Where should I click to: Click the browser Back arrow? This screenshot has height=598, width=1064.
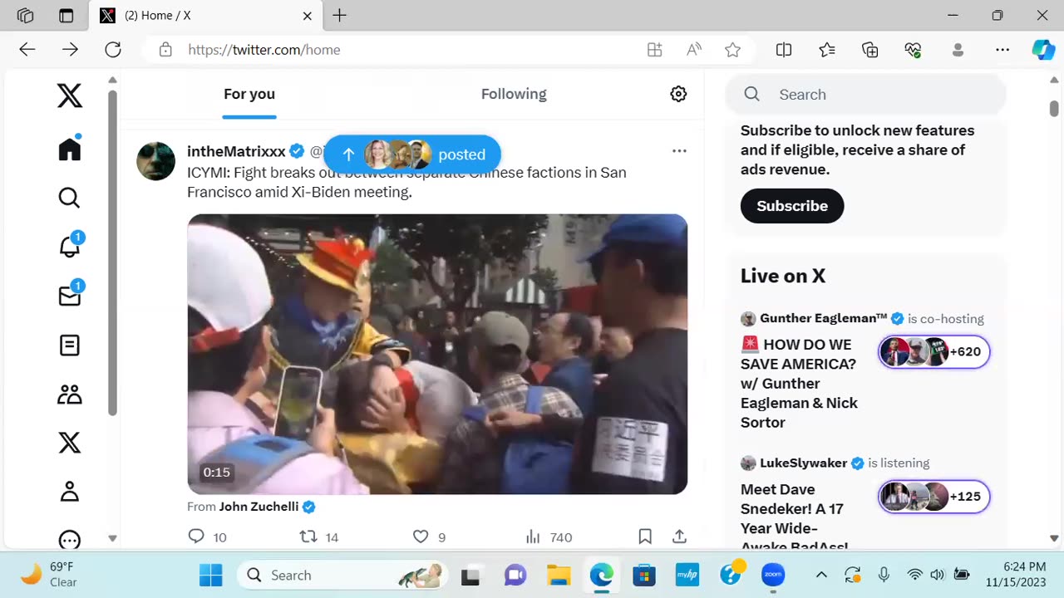click(27, 50)
